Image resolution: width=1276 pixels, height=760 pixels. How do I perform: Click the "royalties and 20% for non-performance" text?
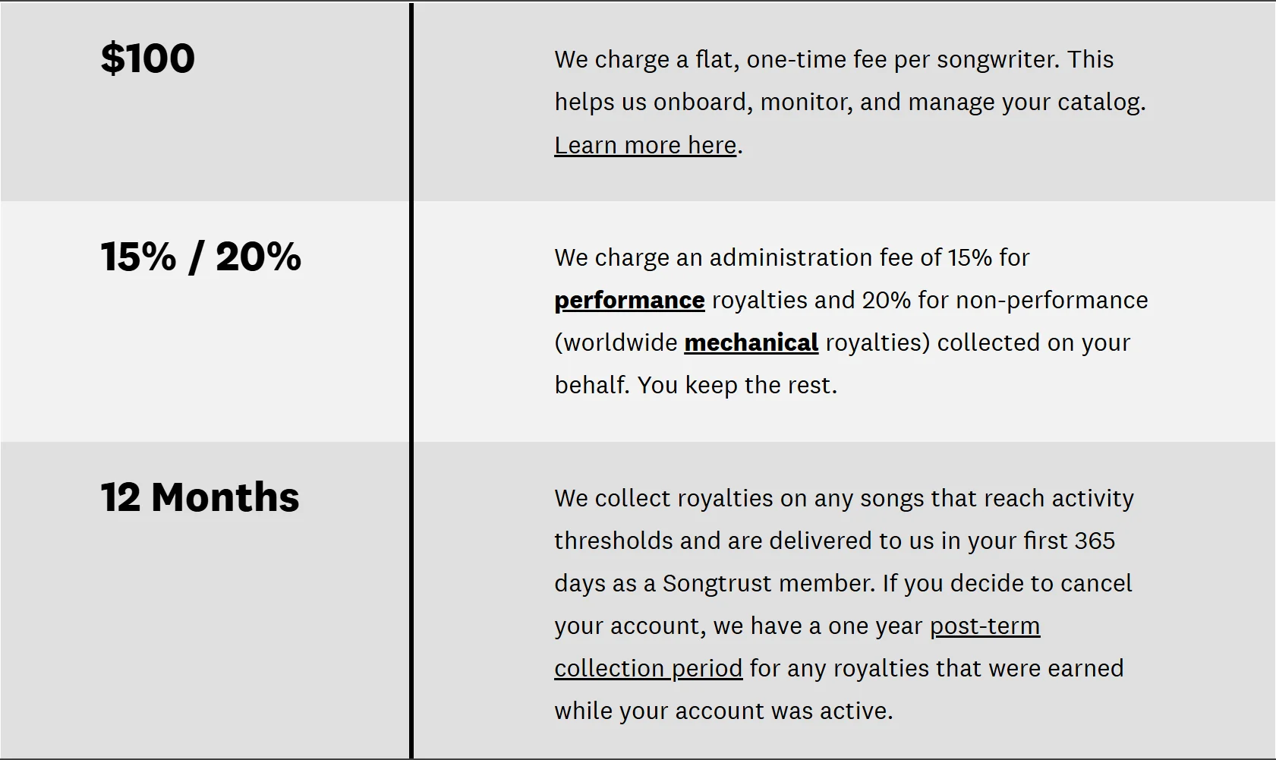(x=930, y=300)
